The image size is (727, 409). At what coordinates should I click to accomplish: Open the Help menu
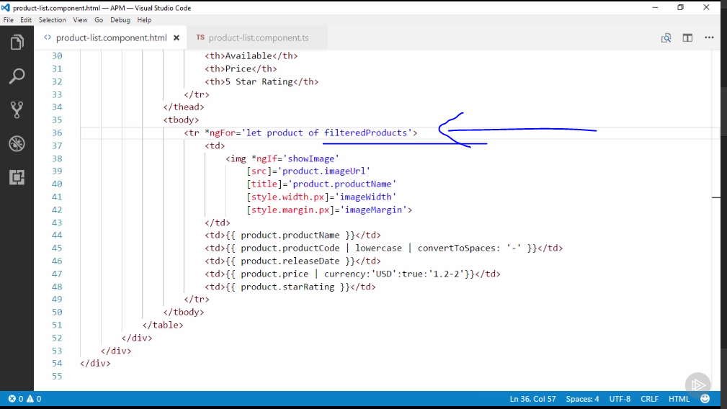click(x=144, y=20)
